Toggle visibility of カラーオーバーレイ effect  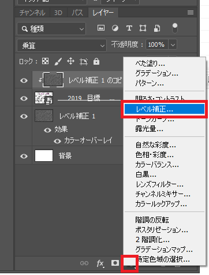point(57,141)
